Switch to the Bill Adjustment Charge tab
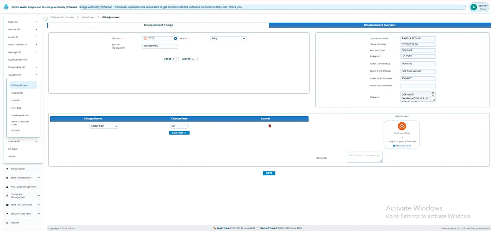Screen dimensions: 491x231 point(158,25)
